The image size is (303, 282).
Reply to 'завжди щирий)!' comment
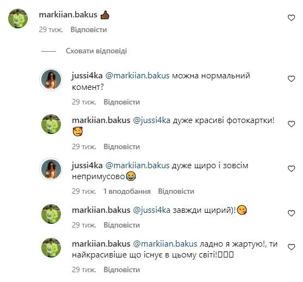point(122,225)
